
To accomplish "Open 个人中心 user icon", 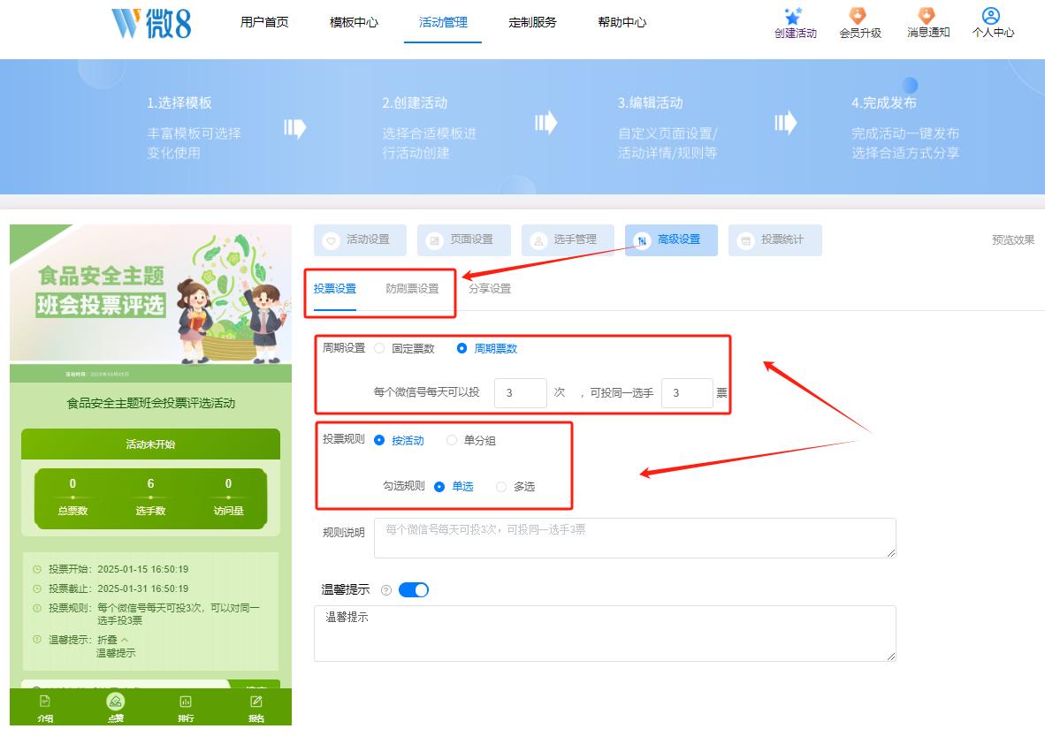I will (x=991, y=16).
